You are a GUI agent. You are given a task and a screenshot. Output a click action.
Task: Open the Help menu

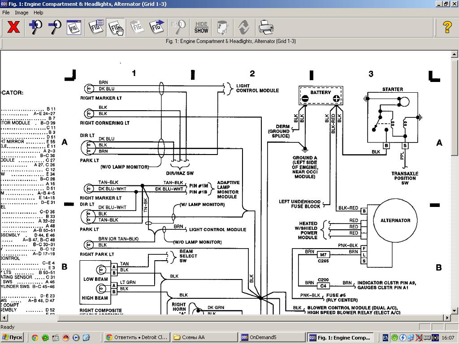tap(39, 13)
